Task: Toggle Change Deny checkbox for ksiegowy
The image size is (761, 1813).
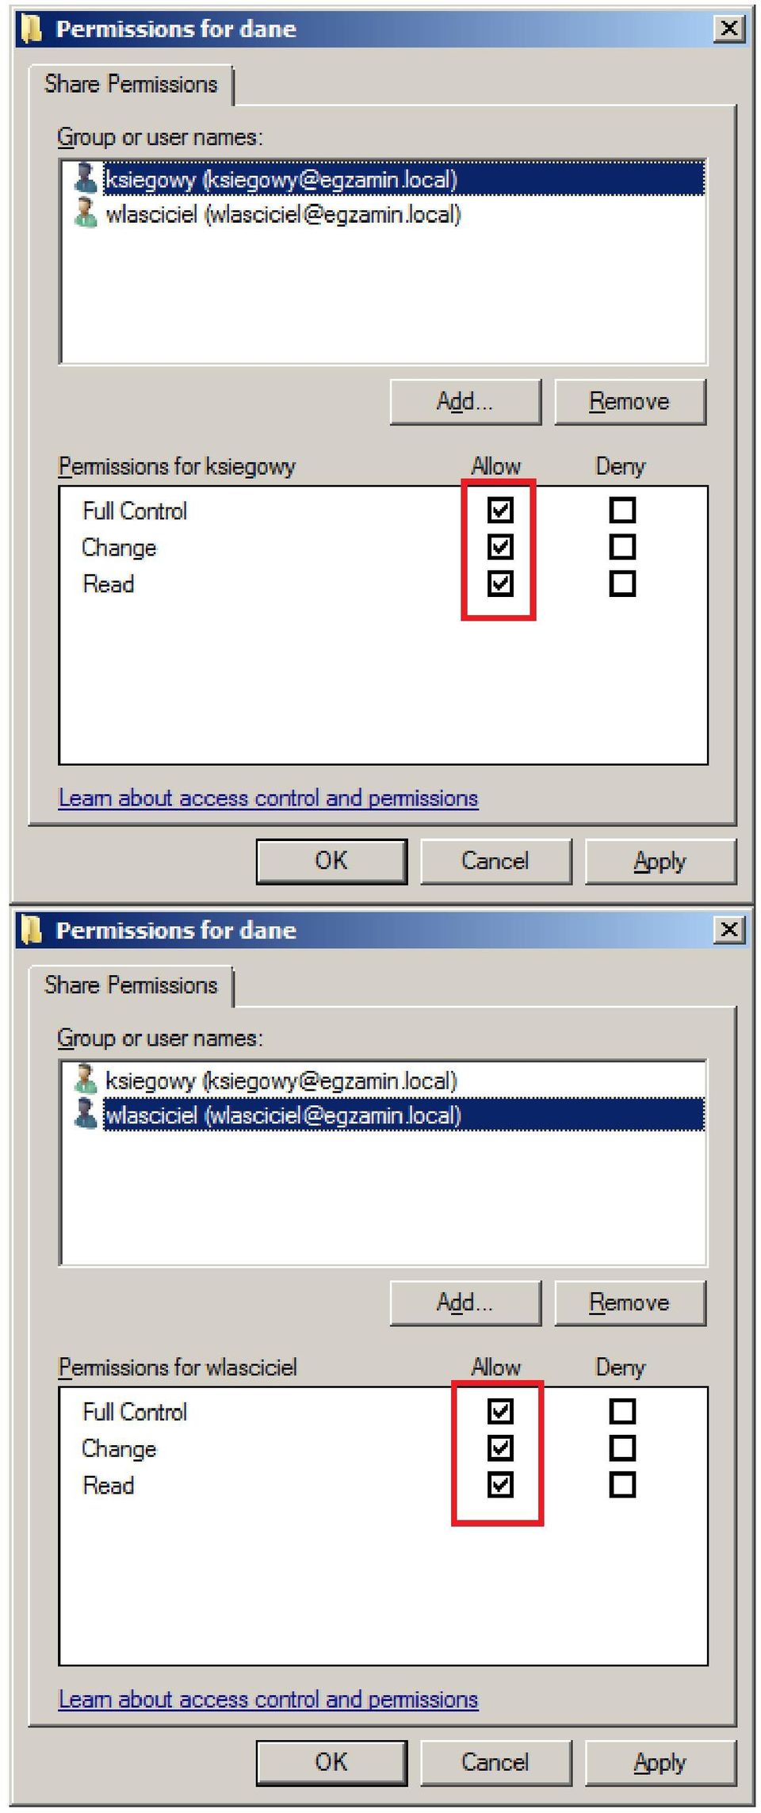Action: tap(622, 547)
